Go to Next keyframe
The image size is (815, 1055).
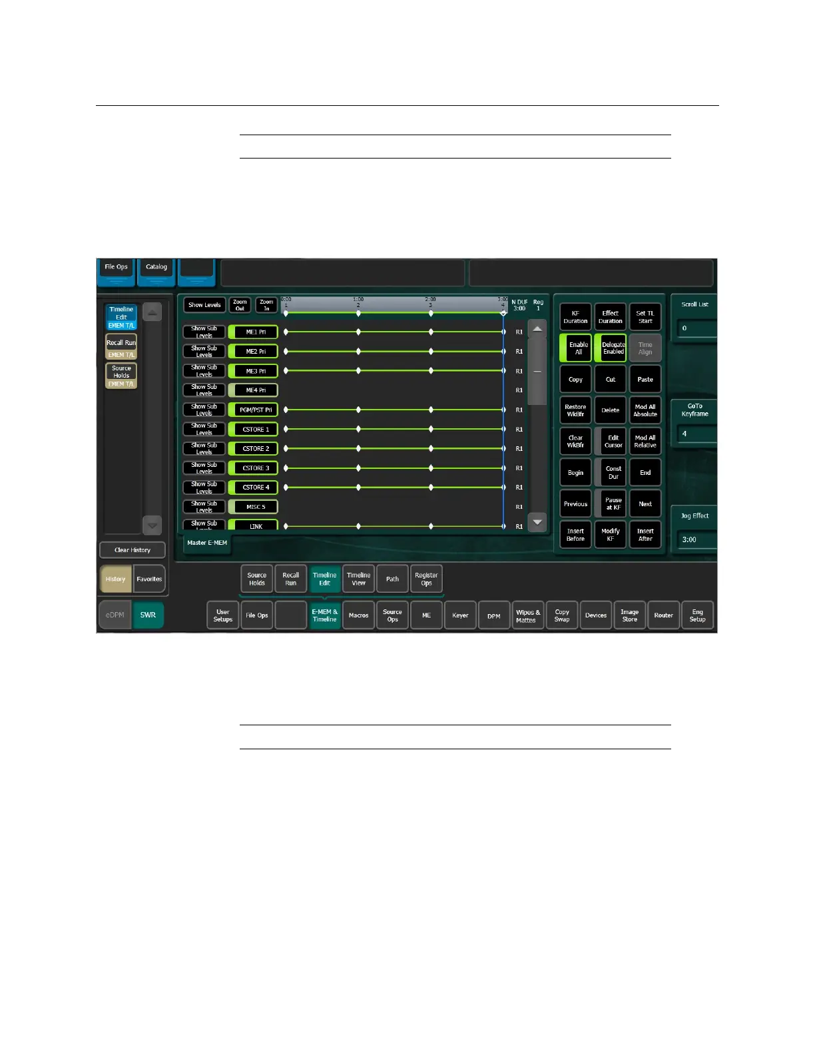[645, 504]
